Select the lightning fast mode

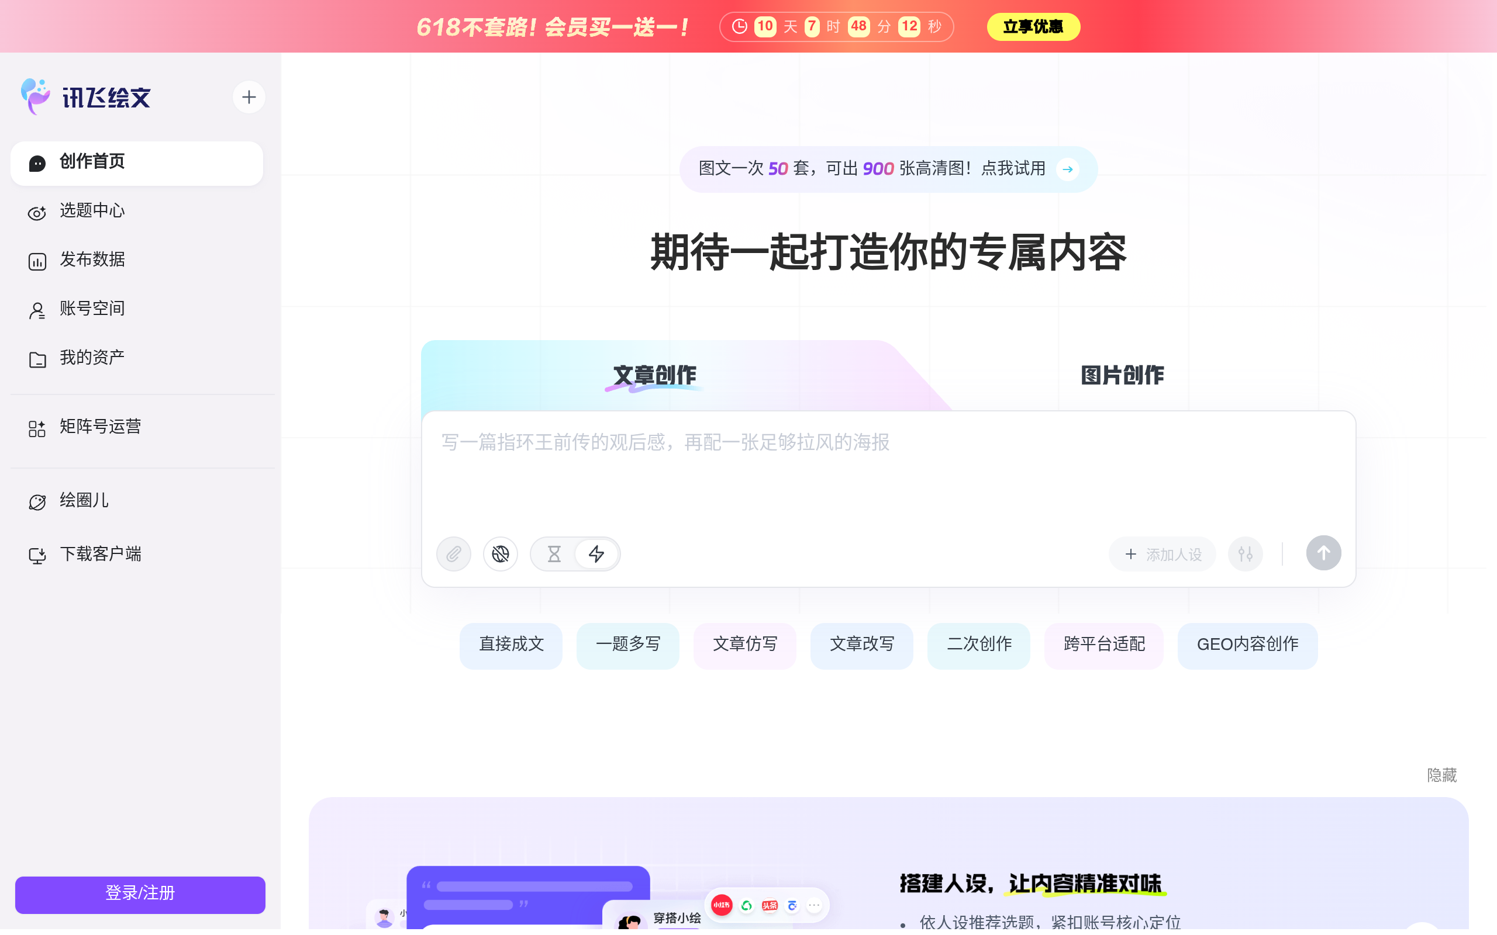596,553
